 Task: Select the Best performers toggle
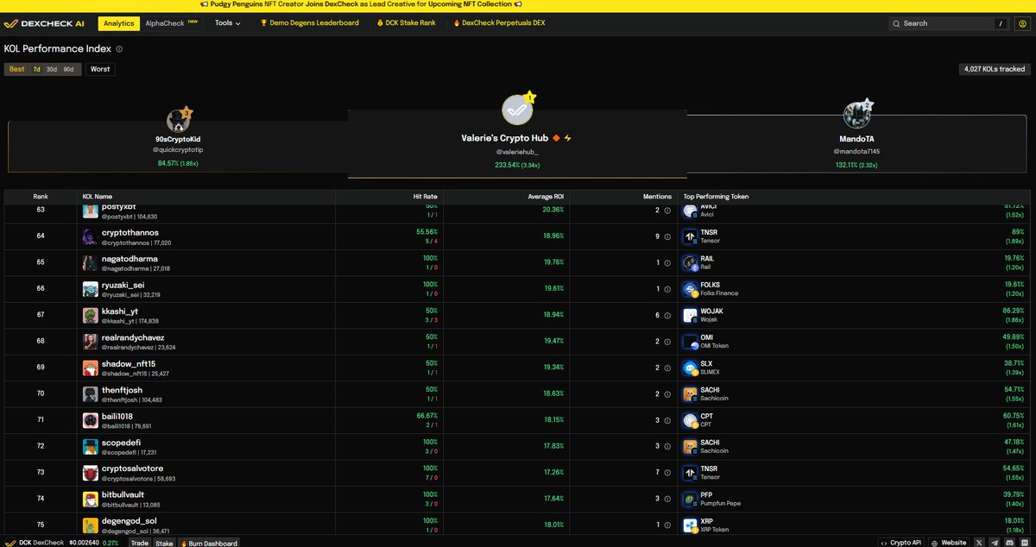click(x=17, y=69)
